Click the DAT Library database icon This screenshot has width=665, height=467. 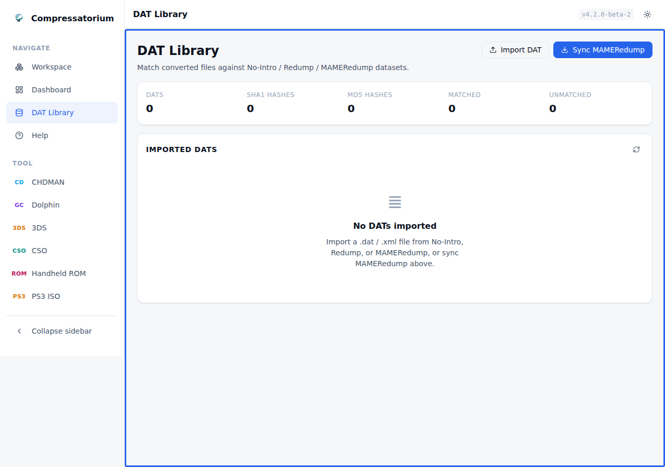click(19, 113)
